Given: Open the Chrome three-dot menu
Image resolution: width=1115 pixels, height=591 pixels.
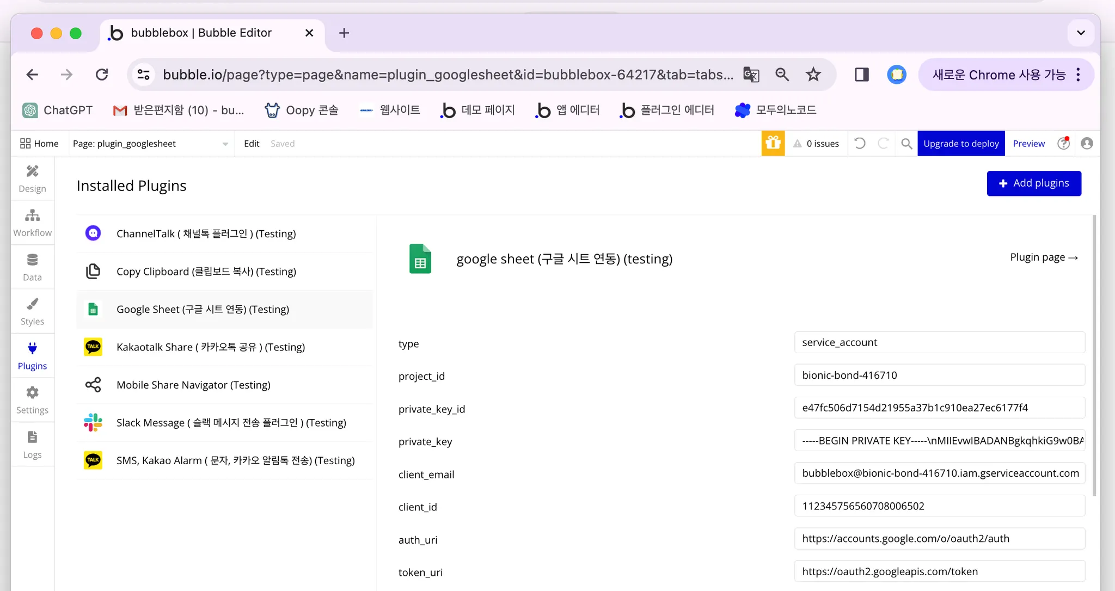Looking at the screenshot, I should pos(1078,75).
